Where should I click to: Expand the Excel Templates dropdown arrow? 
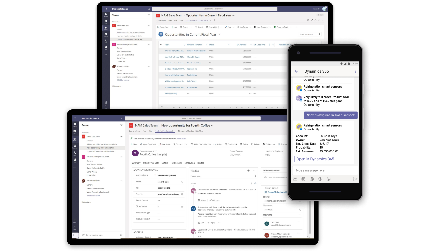(x=270, y=27)
